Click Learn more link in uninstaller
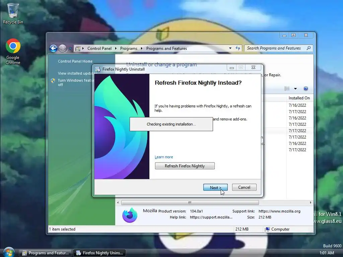Screen dimensions: 343x257 click(163, 157)
